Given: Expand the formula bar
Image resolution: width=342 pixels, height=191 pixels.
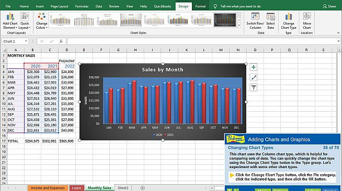Looking at the screenshot, I should pyautogui.click(x=338, y=41).
